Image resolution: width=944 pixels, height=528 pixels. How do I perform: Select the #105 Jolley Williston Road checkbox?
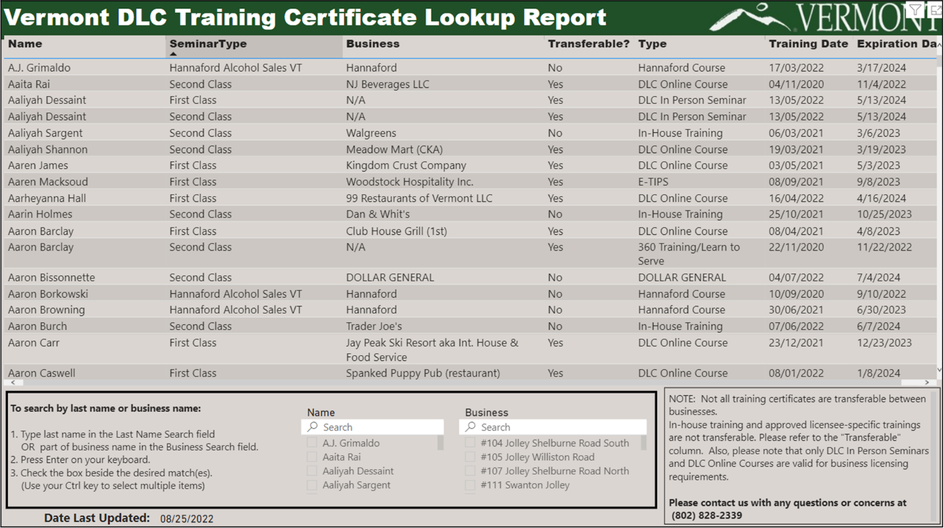coord(470,457)
